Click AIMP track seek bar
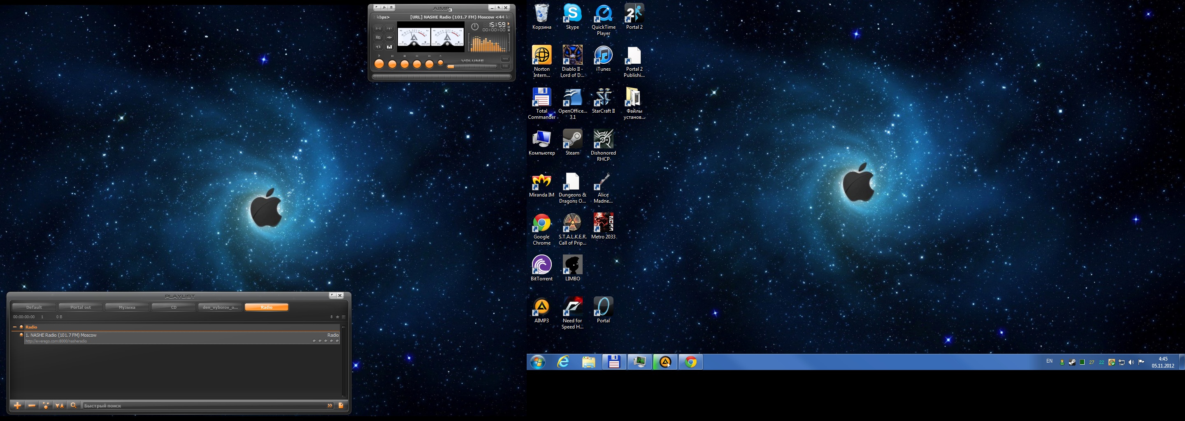 pyautogui.click(x=441, y=77)
